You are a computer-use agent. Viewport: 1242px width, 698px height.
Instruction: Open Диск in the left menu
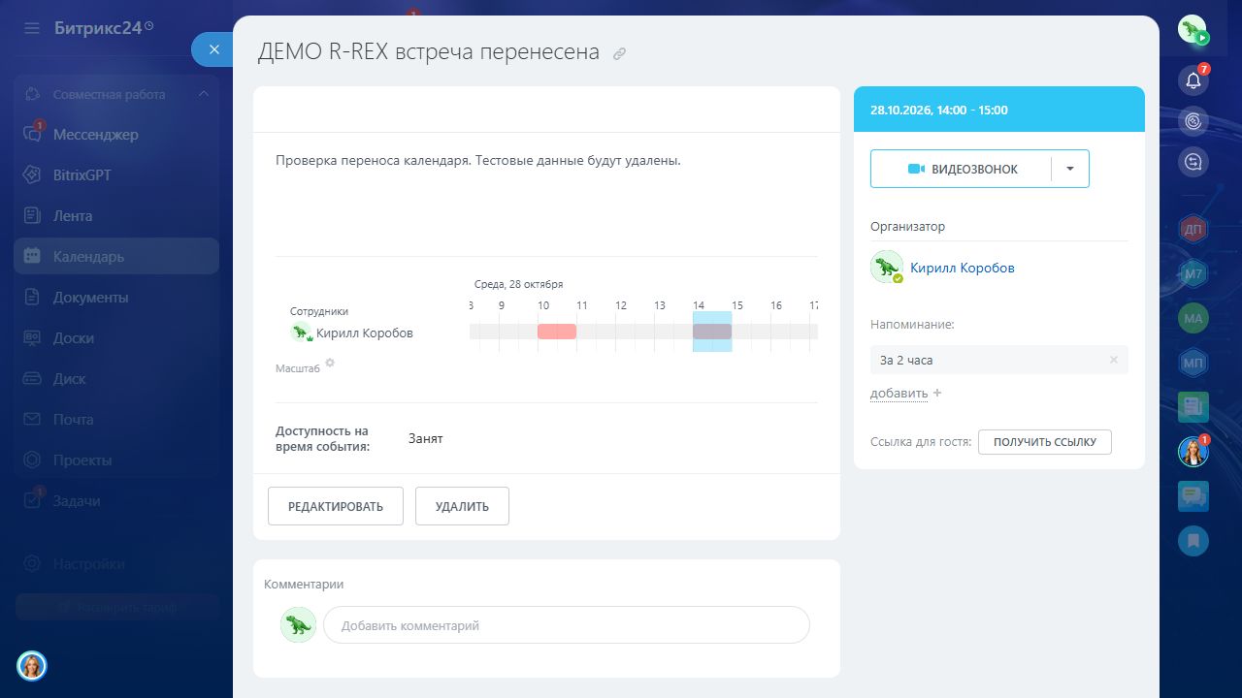click(116, 379)
